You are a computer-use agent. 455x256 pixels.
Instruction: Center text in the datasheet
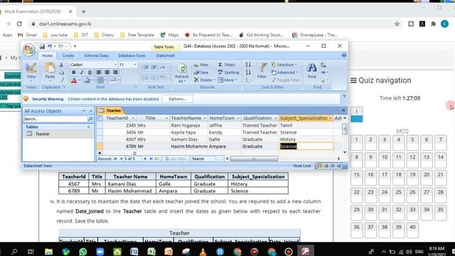coord(107,73)
